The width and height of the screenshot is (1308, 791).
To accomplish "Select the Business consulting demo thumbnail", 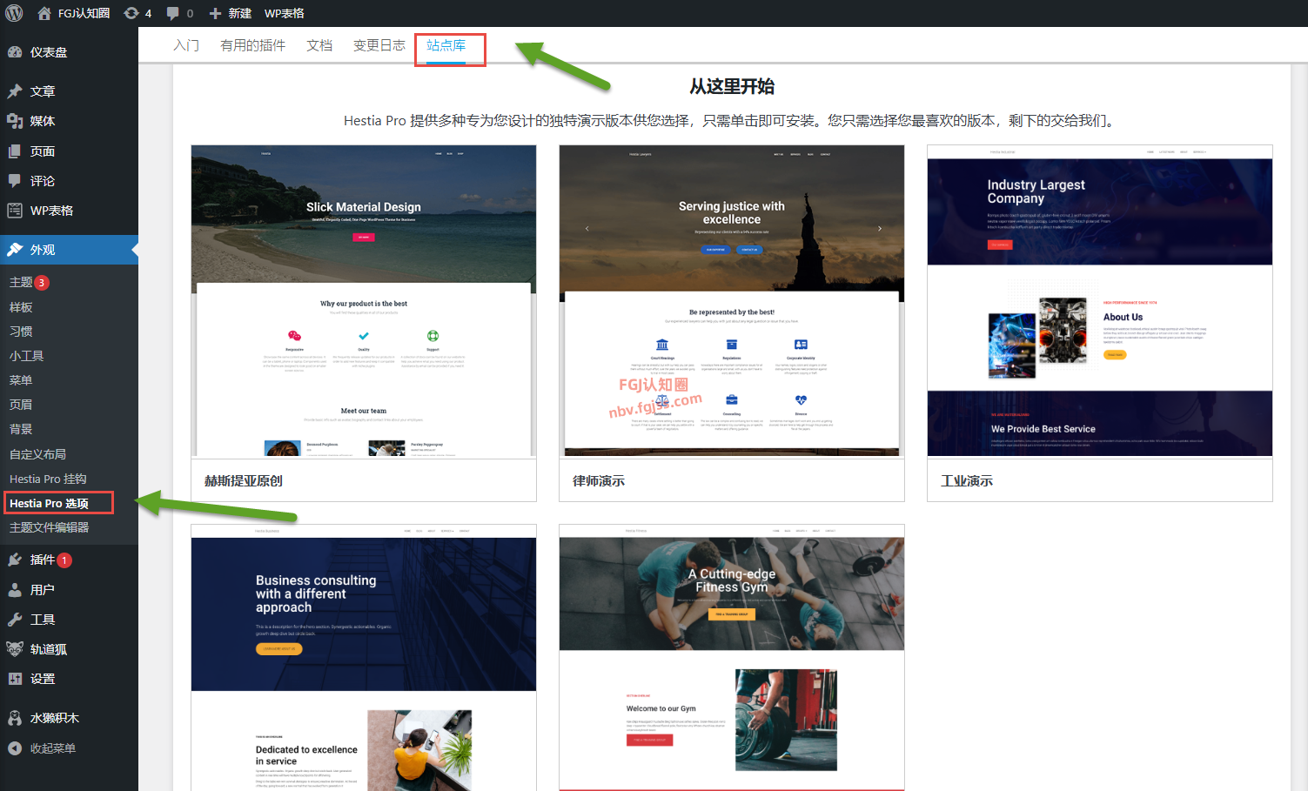I will coord(364,658).
